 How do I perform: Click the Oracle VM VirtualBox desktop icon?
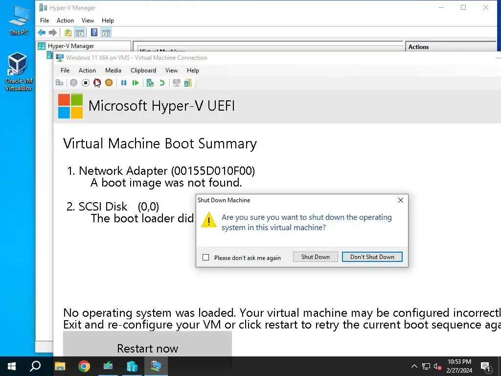point(18,71)
